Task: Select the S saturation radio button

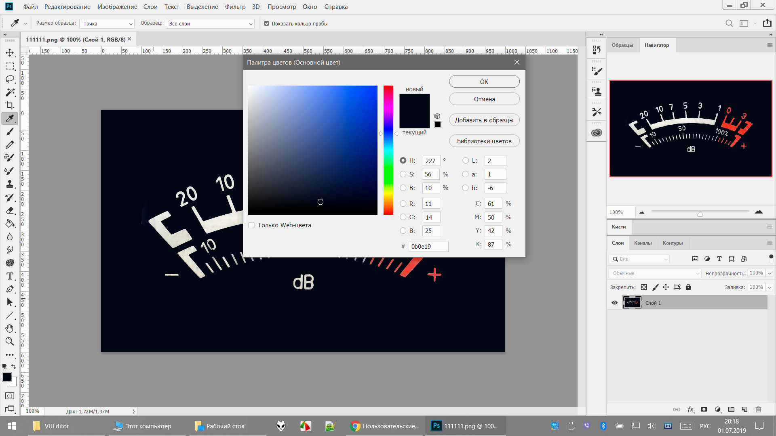Action: pos(403,174)
